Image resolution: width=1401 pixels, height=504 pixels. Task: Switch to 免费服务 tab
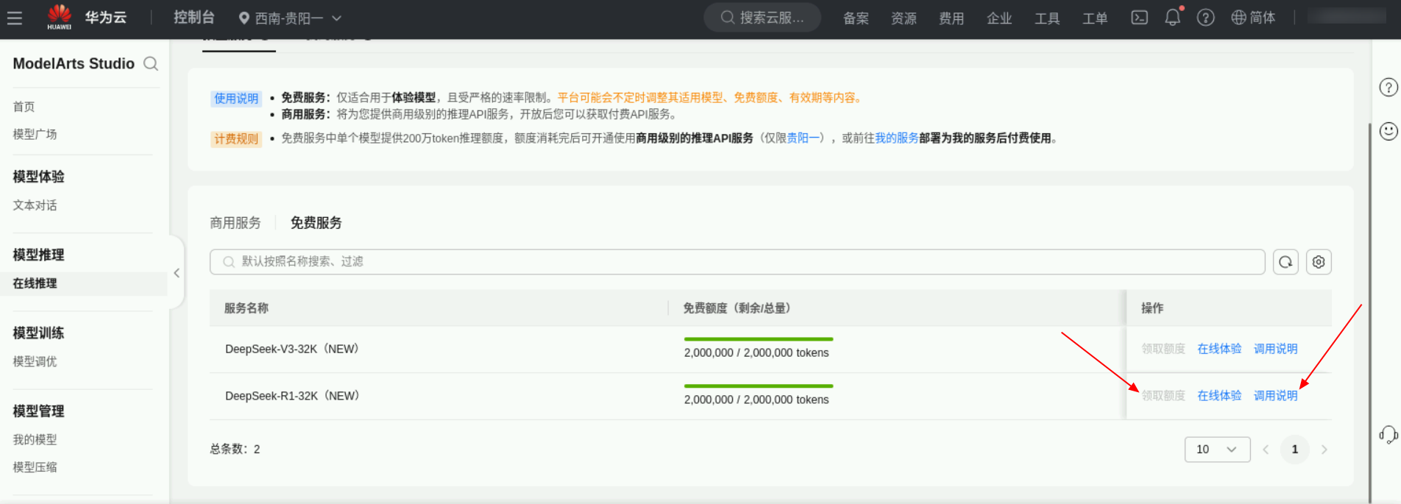click(316, 223)
